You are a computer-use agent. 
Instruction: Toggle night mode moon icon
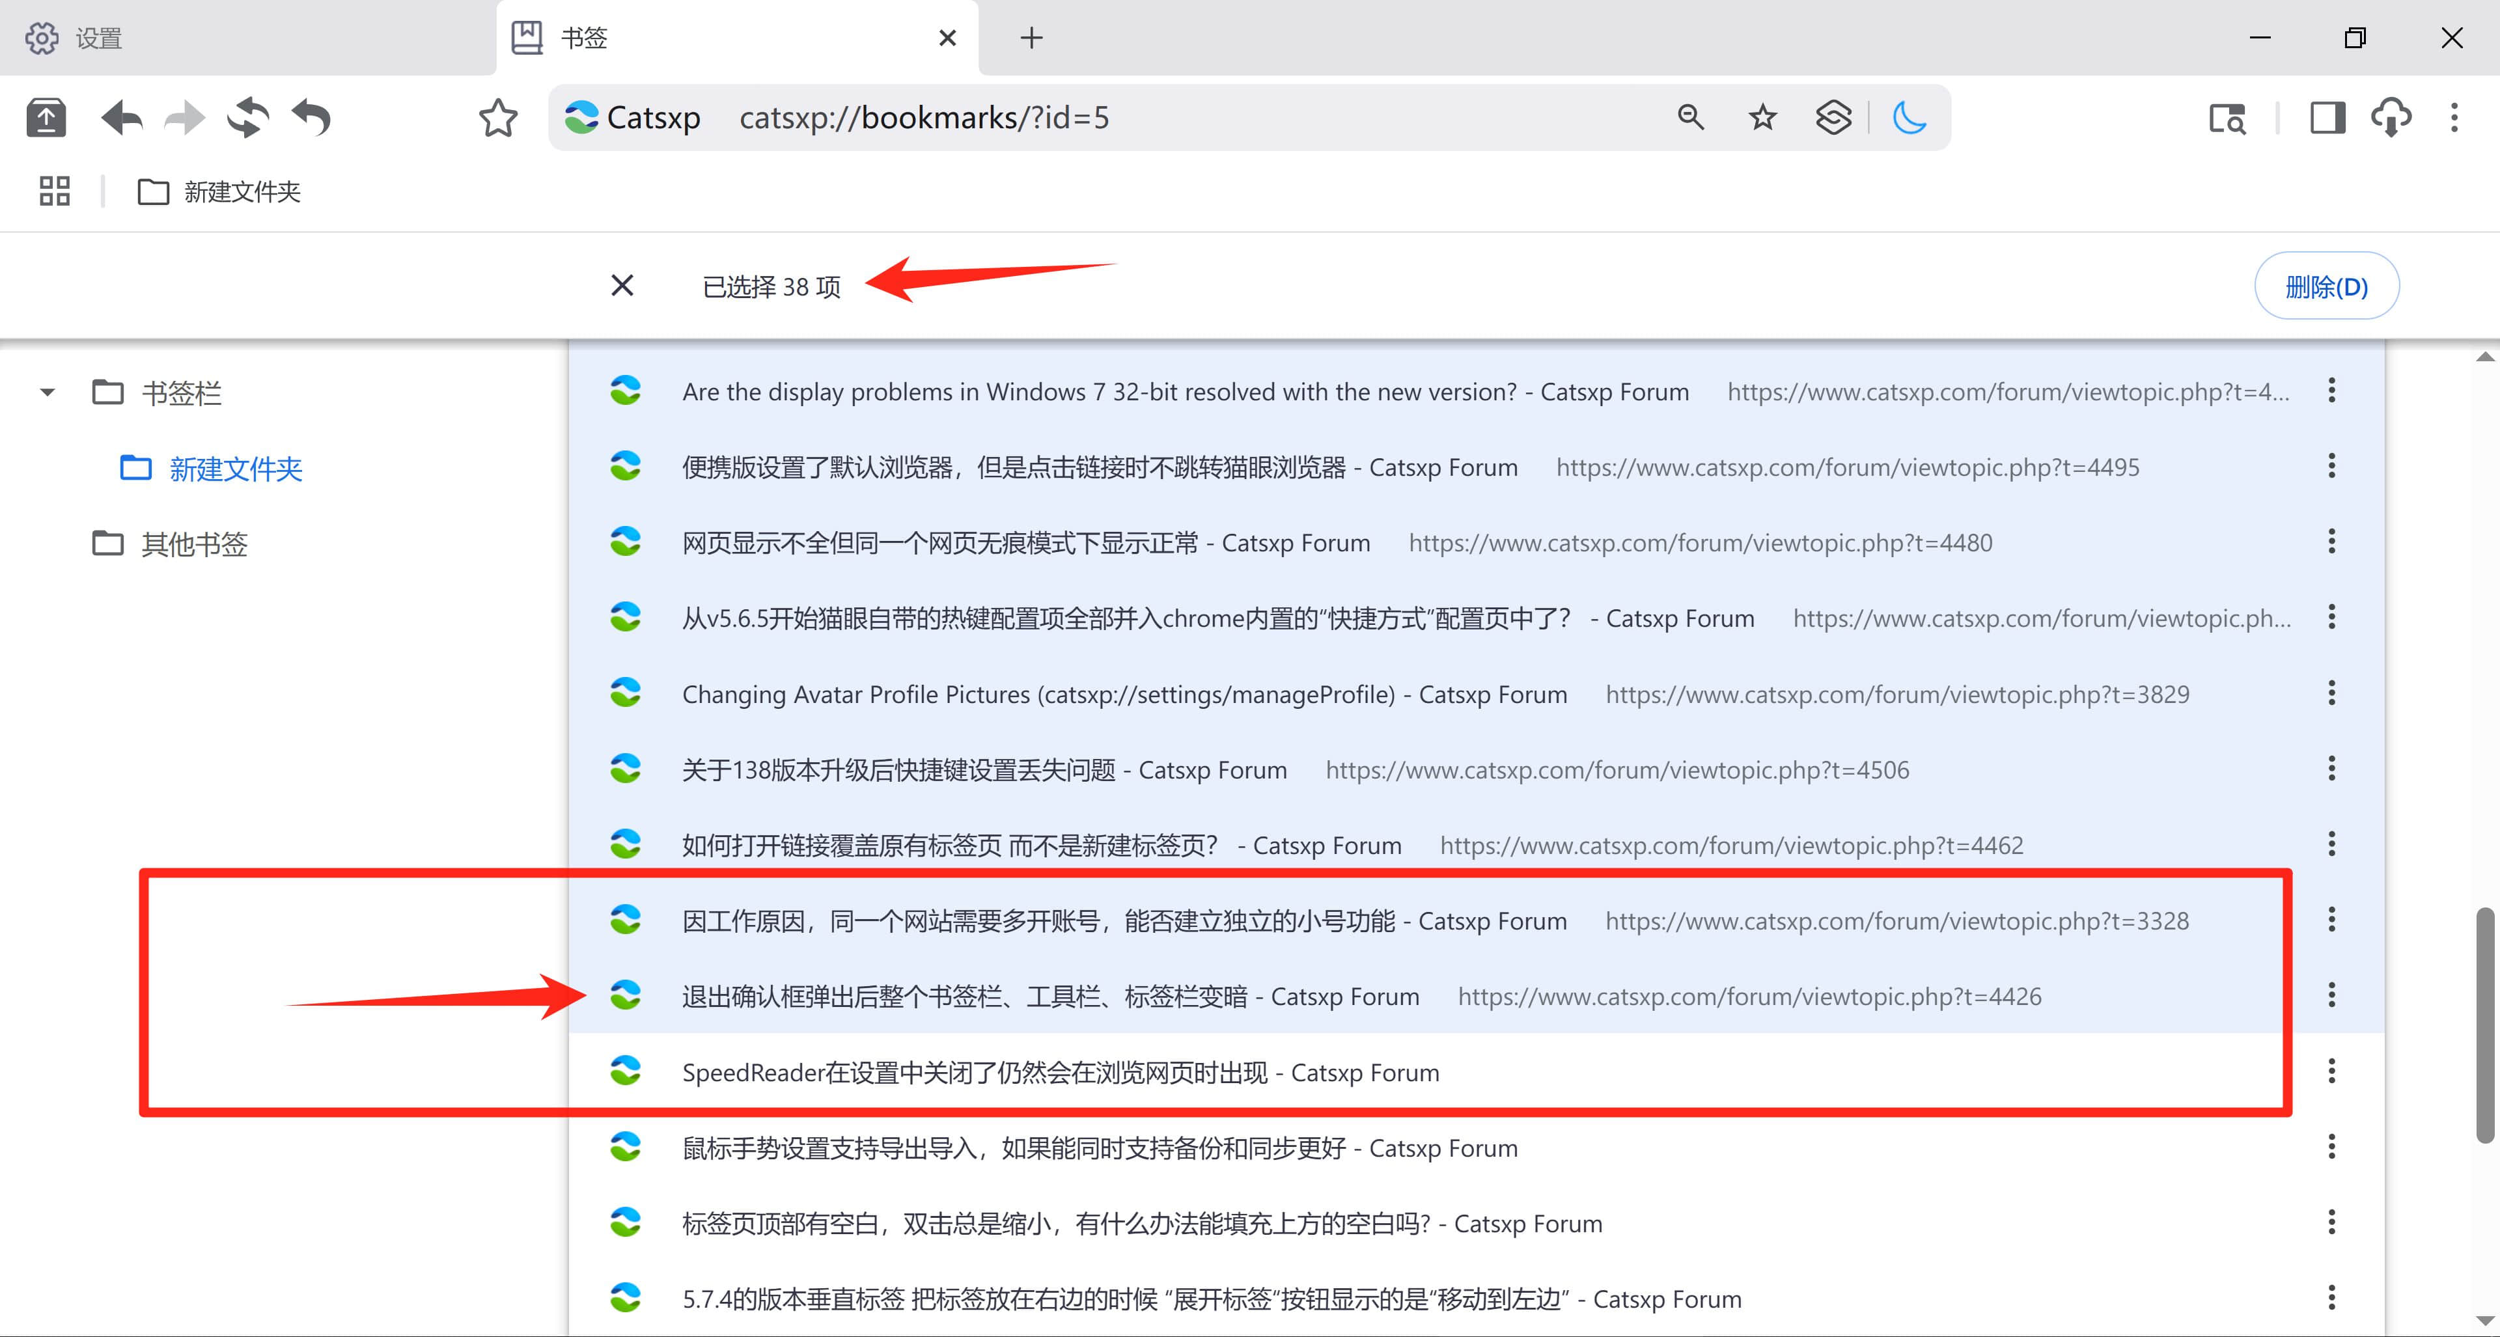[1909, 117]
